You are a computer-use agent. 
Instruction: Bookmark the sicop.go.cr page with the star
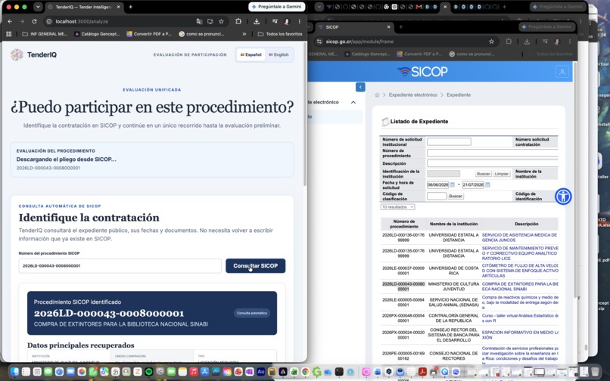pyautogui.click(x=491, y=42)
